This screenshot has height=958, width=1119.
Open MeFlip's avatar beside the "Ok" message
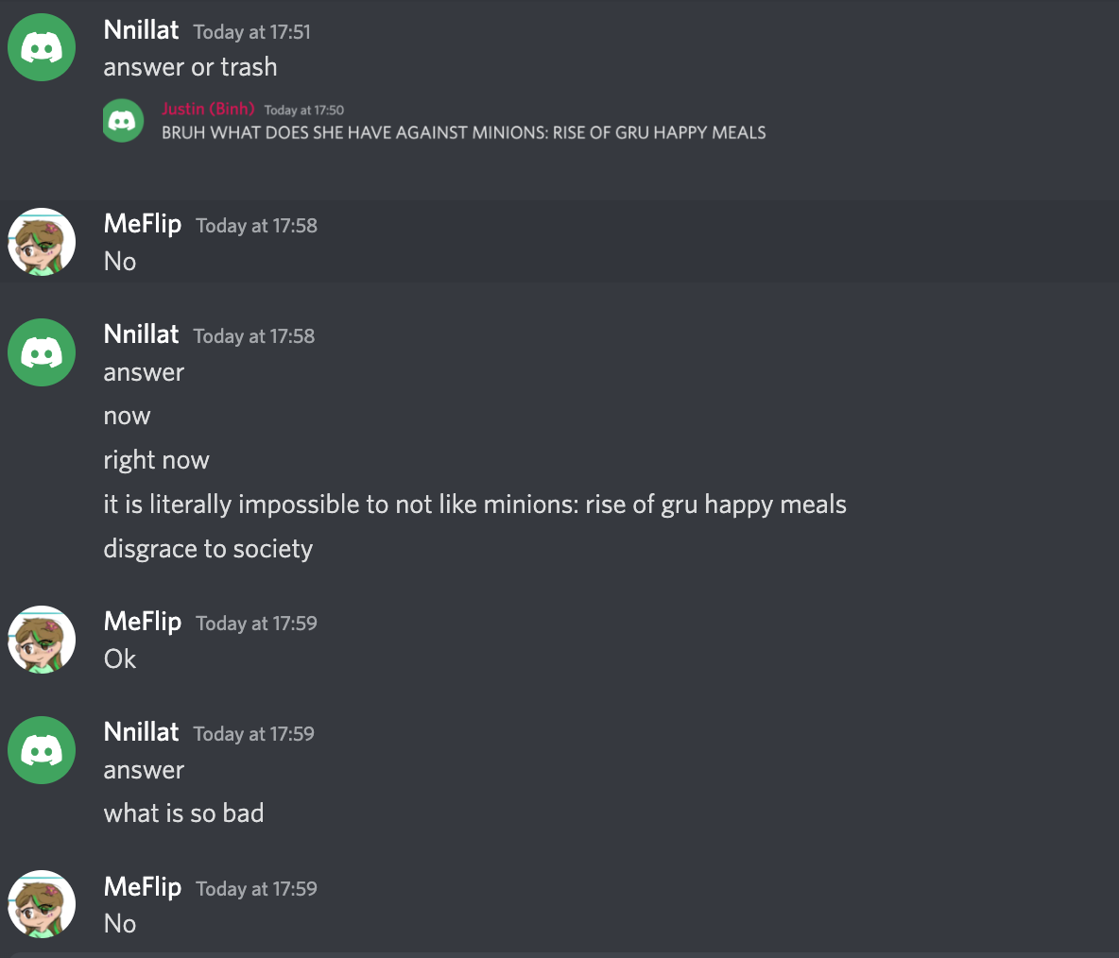[x=42, y=640]
